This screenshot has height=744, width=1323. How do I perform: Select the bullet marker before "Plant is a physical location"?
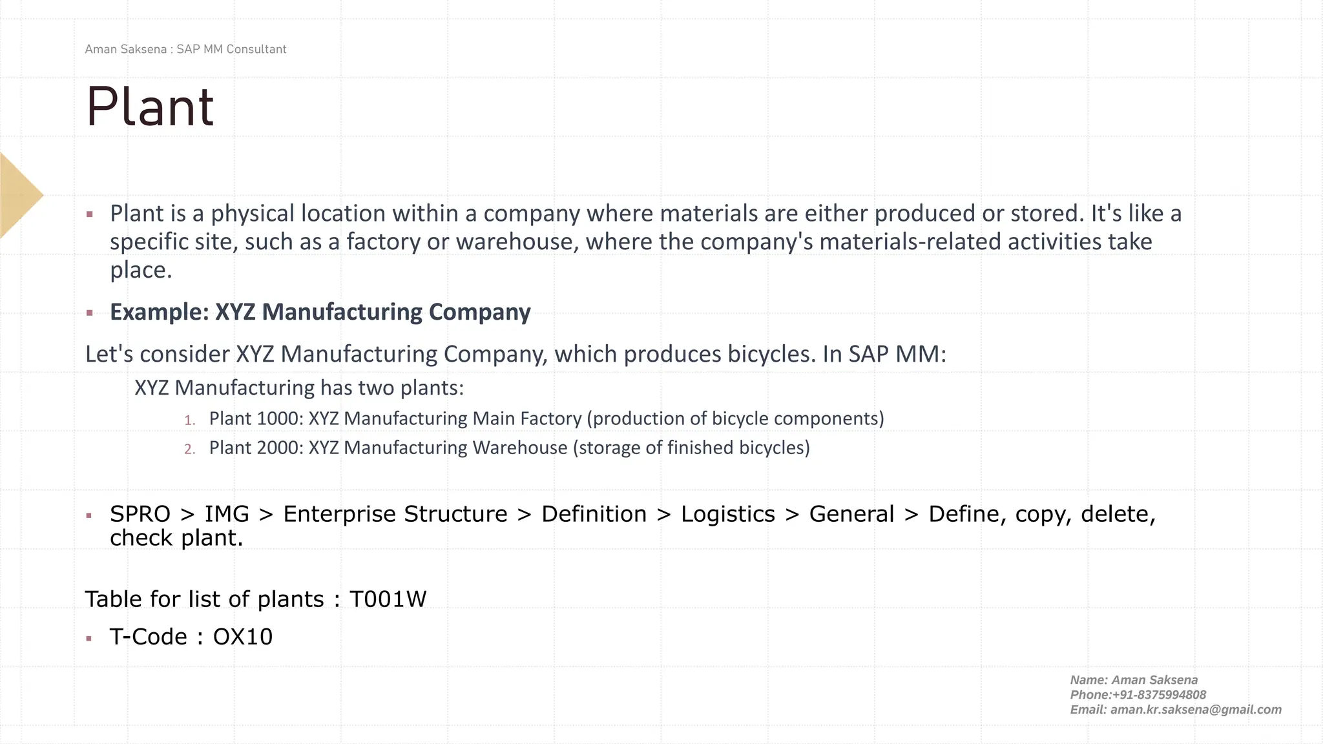(90, 214)
